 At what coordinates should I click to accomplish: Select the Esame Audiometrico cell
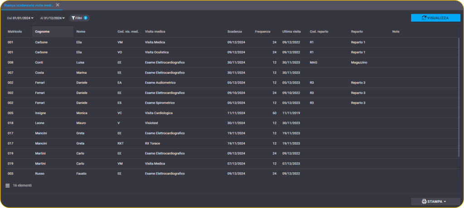pos(160,83)
